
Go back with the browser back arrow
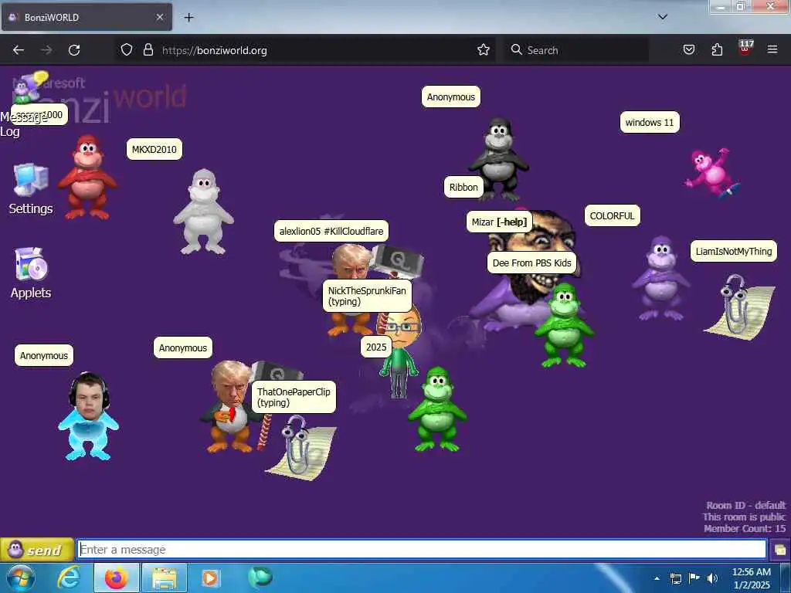(19, 50)
